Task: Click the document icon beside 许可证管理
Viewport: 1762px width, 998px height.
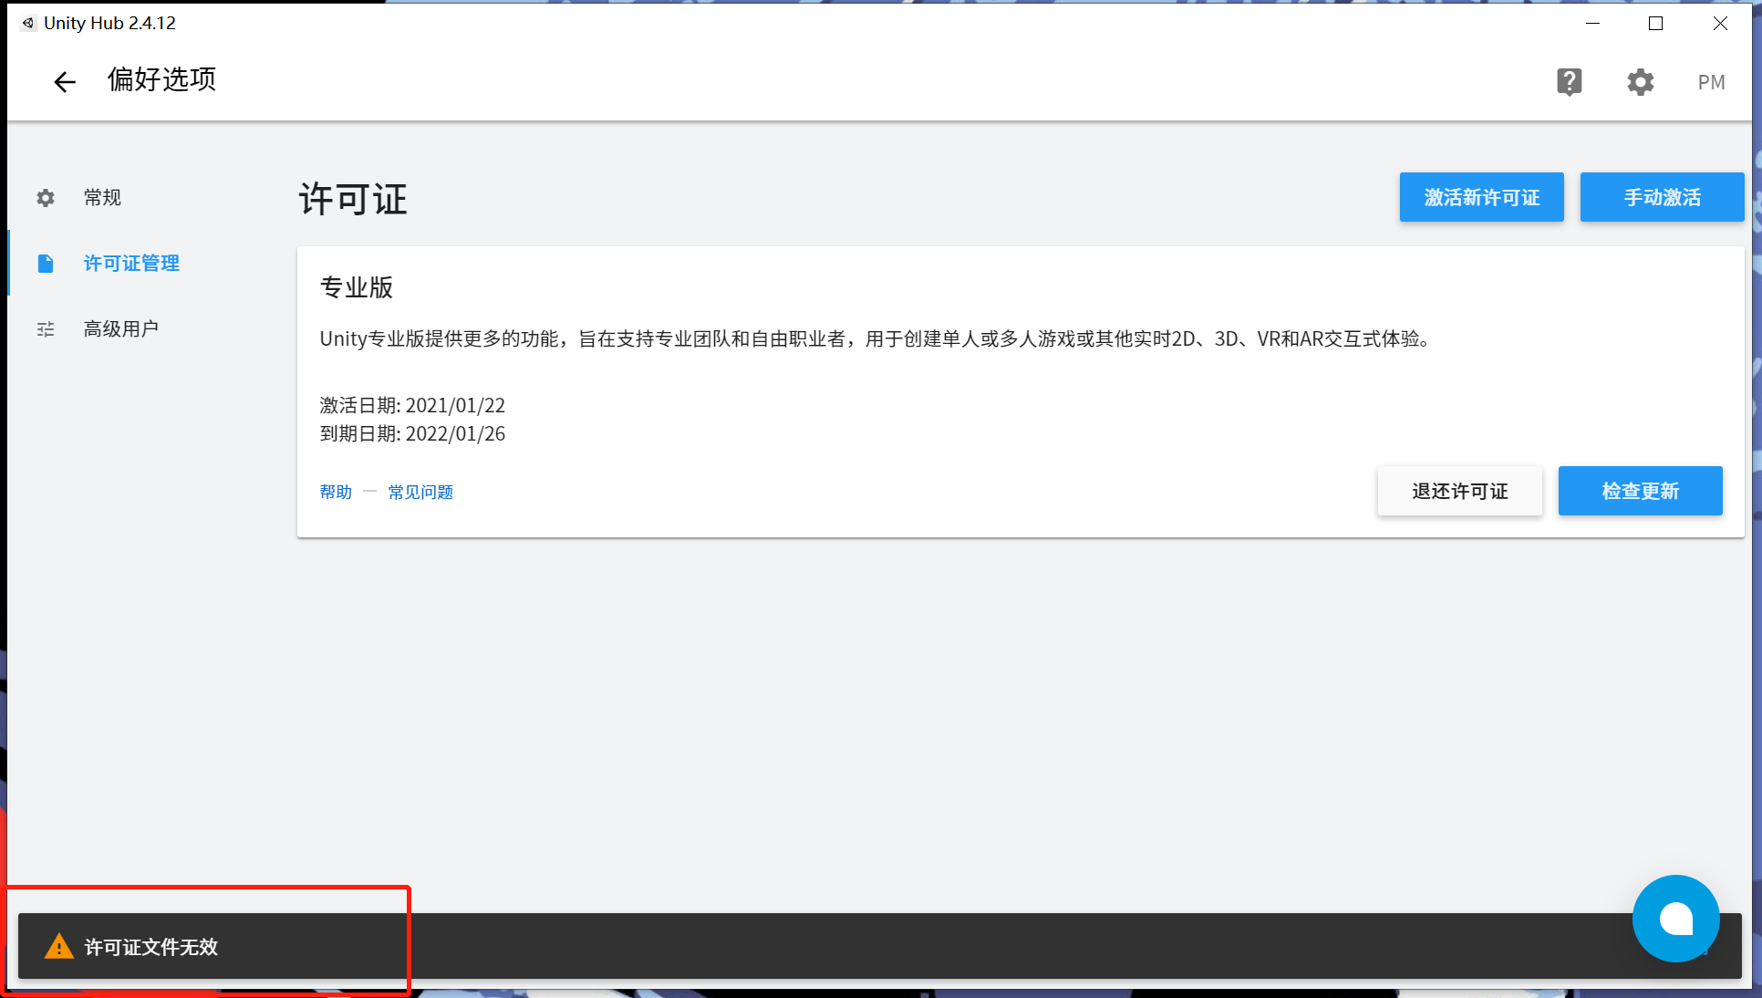Action: (x=46, y=264)
